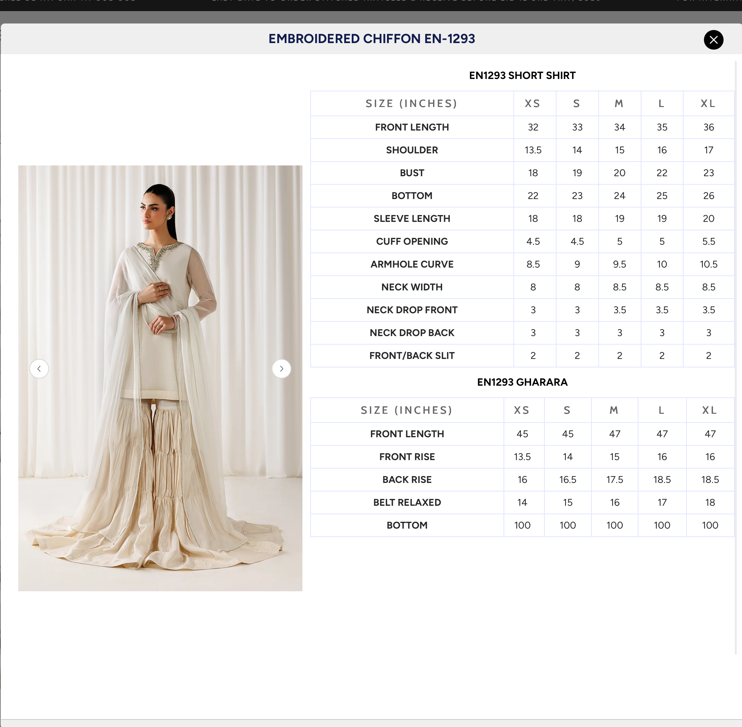Viewport: 742px width, 727px height.
Task: Click the BACK RISE M value 17.5
Action: point(614,480)
